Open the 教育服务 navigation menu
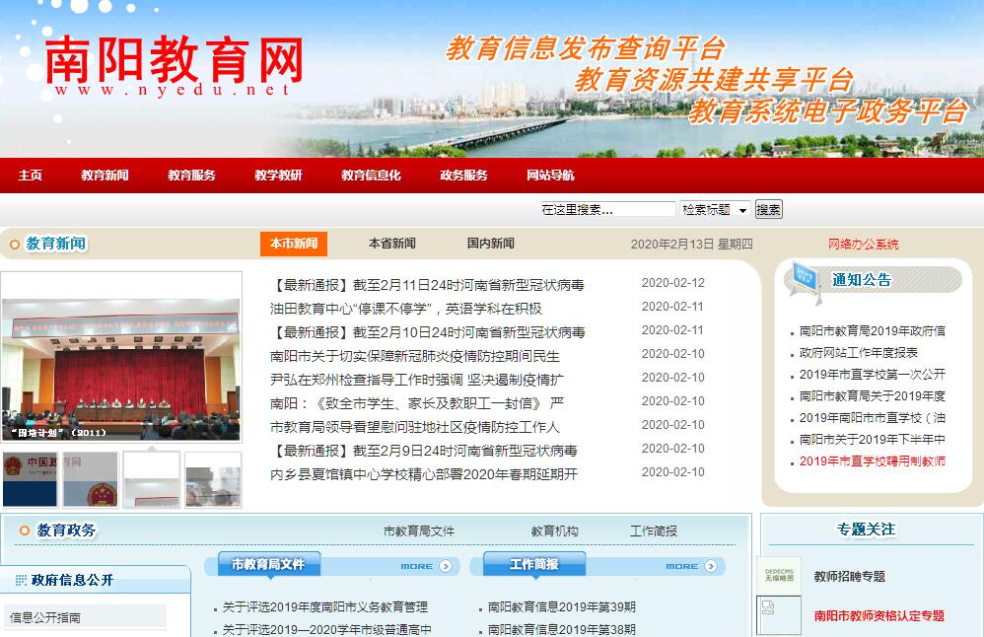The height and width of the screenshot is (637, 984). [191, 176]
